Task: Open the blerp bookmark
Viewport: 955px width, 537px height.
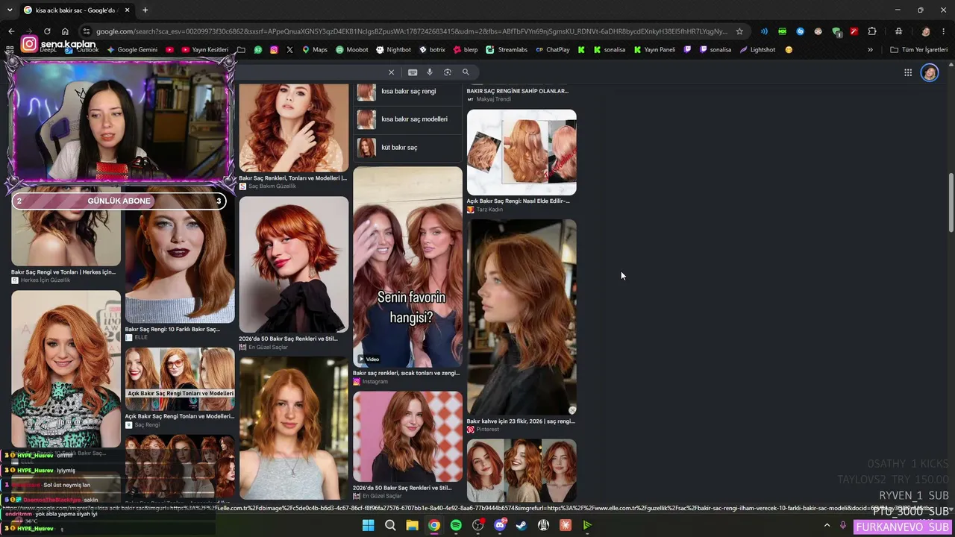Action: [x=465, y=50]
